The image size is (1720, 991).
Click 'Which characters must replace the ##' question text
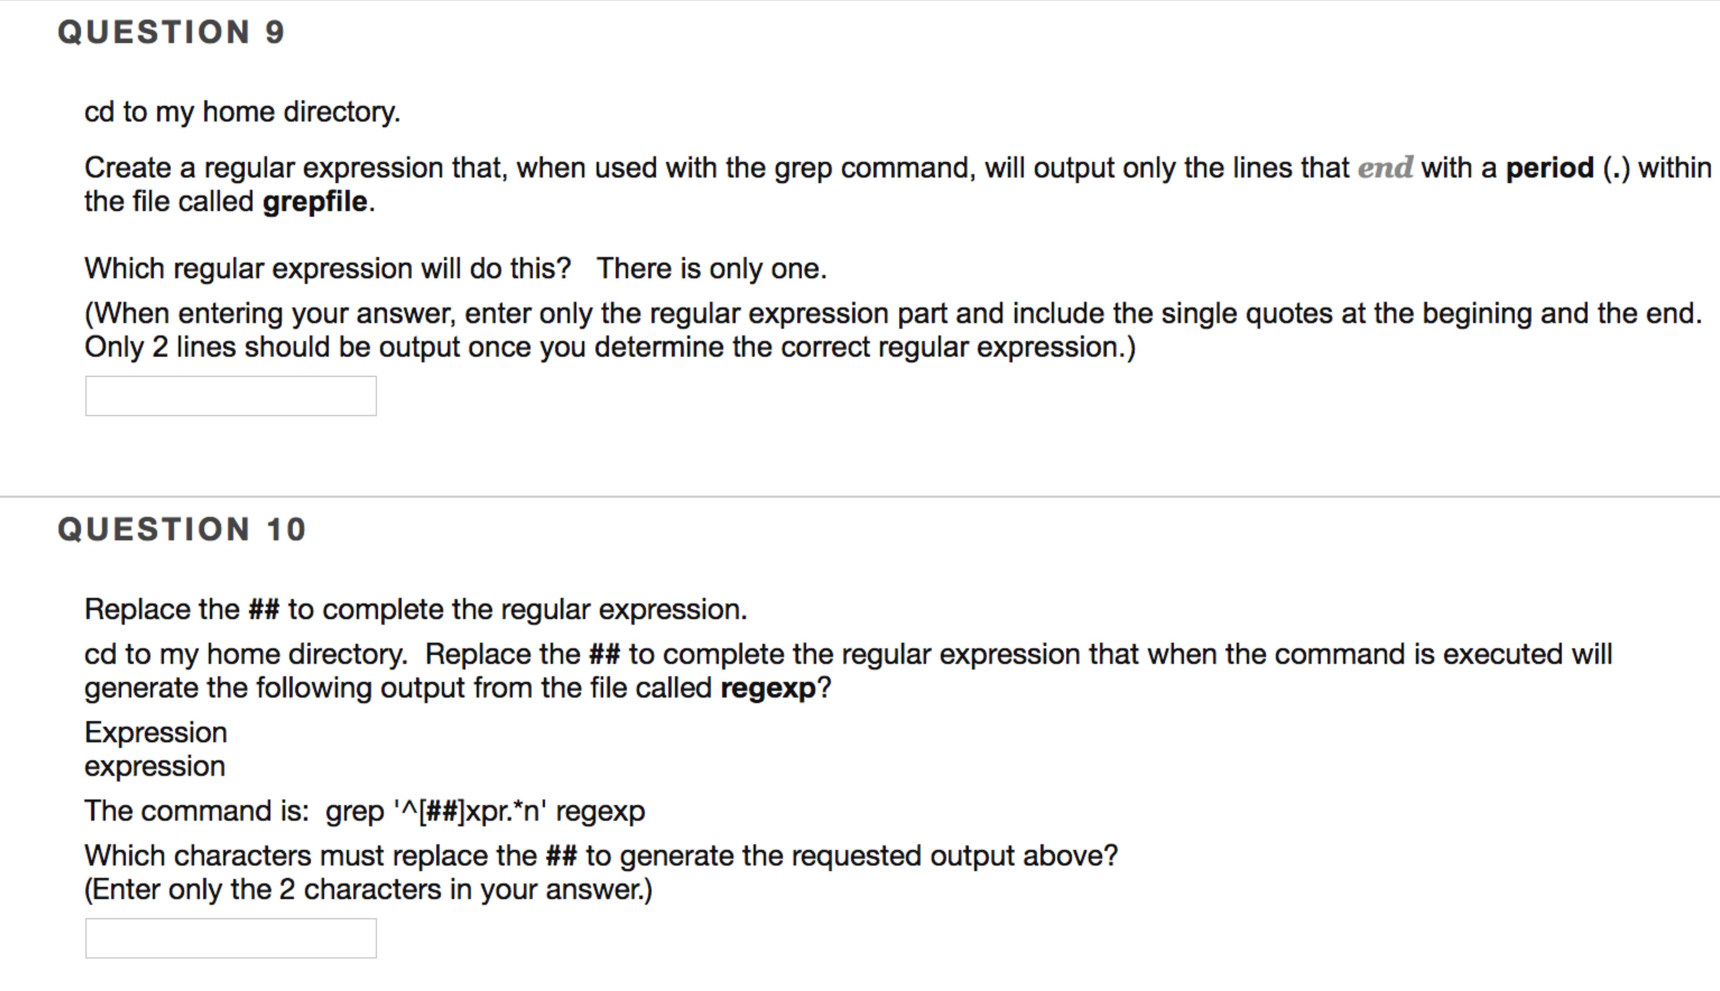pyautogui.click(x=601, y=856)
